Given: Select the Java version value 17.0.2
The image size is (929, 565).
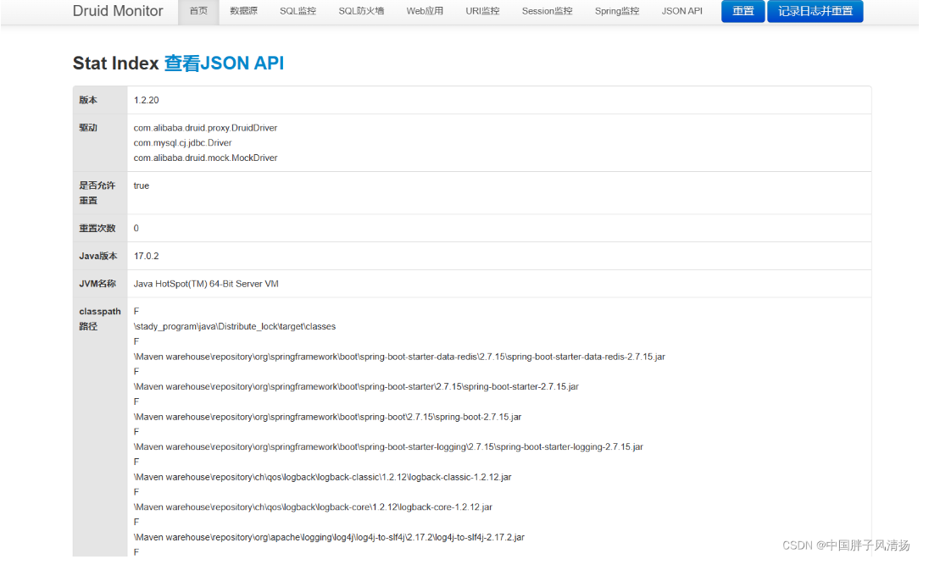Looking at the screenshot, I should point(147,256).
